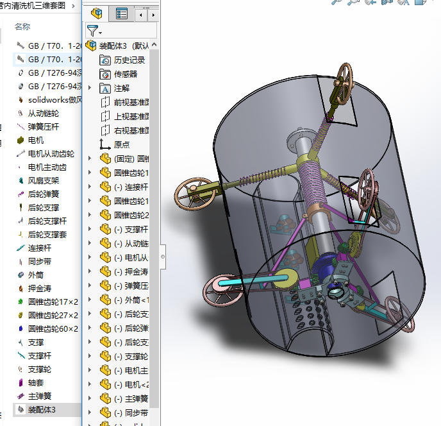Select the 外筒 file icon

[x=21, y=275]
